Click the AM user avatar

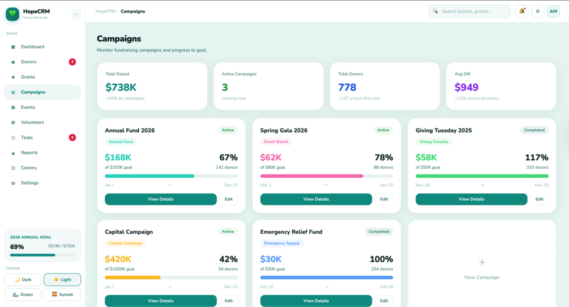tap(553, 11)
